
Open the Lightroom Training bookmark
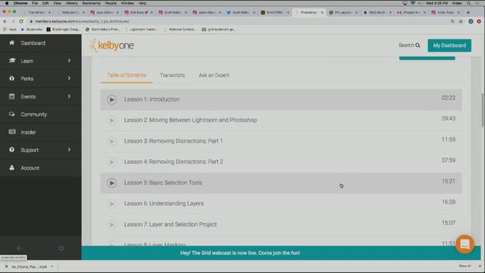[141, 30]
